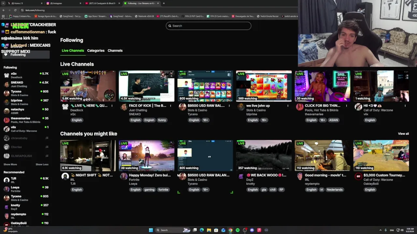The image size is (417, 234).
Task: Expand the system tray hidden icons chevron
Action: click(x=380, y=230)
